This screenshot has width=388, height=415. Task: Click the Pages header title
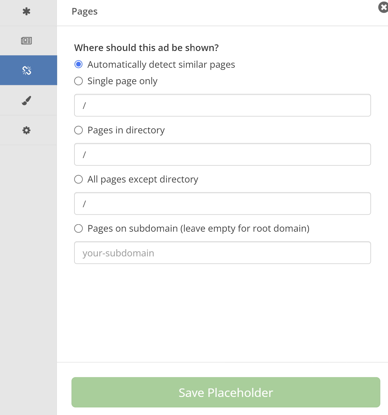pyautogui.click(x=85, y=11)
